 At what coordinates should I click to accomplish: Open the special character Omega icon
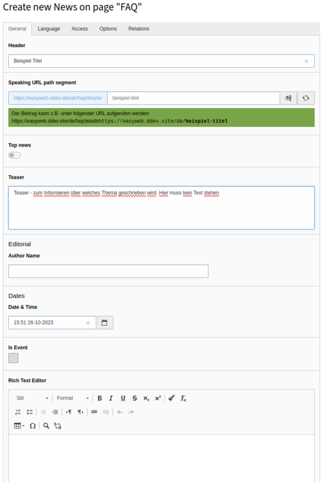[32, 426]
